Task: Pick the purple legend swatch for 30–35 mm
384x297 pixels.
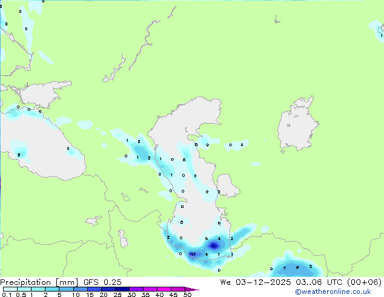Action: (136, 289)
